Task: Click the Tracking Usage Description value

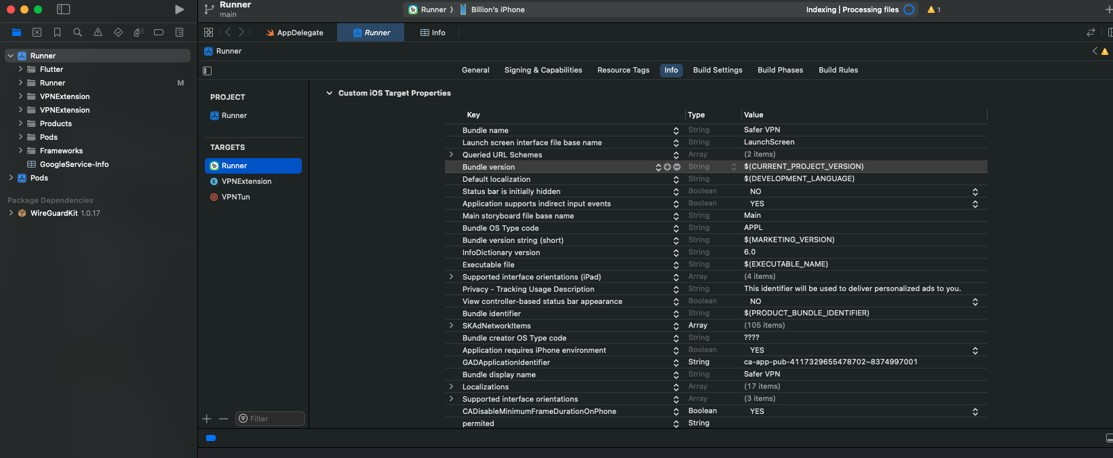Action: click(853, 288)
